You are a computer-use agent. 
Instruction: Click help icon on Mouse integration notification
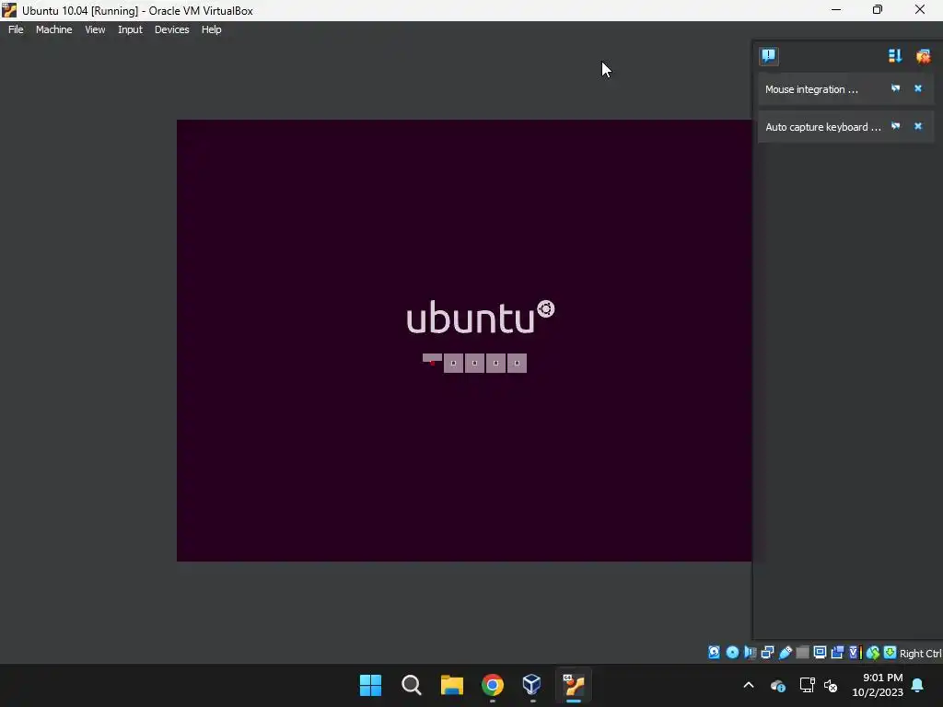click(895, 88)
